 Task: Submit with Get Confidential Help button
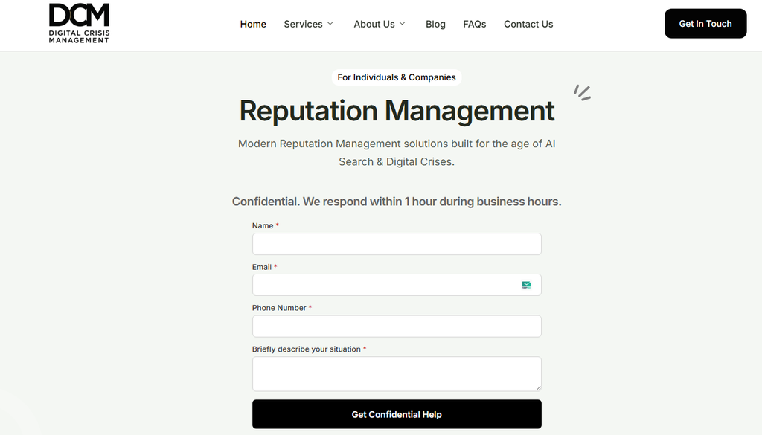pyautogui.click(x=397, y=414)
